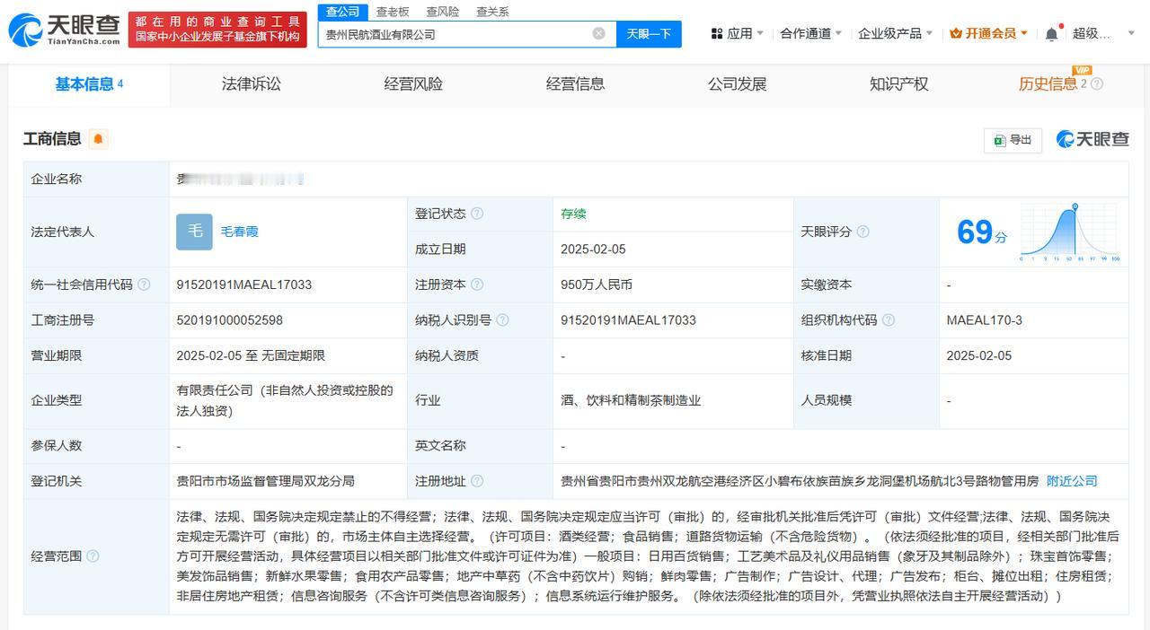This screenshot has width=1150, height=630.
Task: Click help icon next to 注册资本
Action: pyautogui.click(x=477, y=284)
